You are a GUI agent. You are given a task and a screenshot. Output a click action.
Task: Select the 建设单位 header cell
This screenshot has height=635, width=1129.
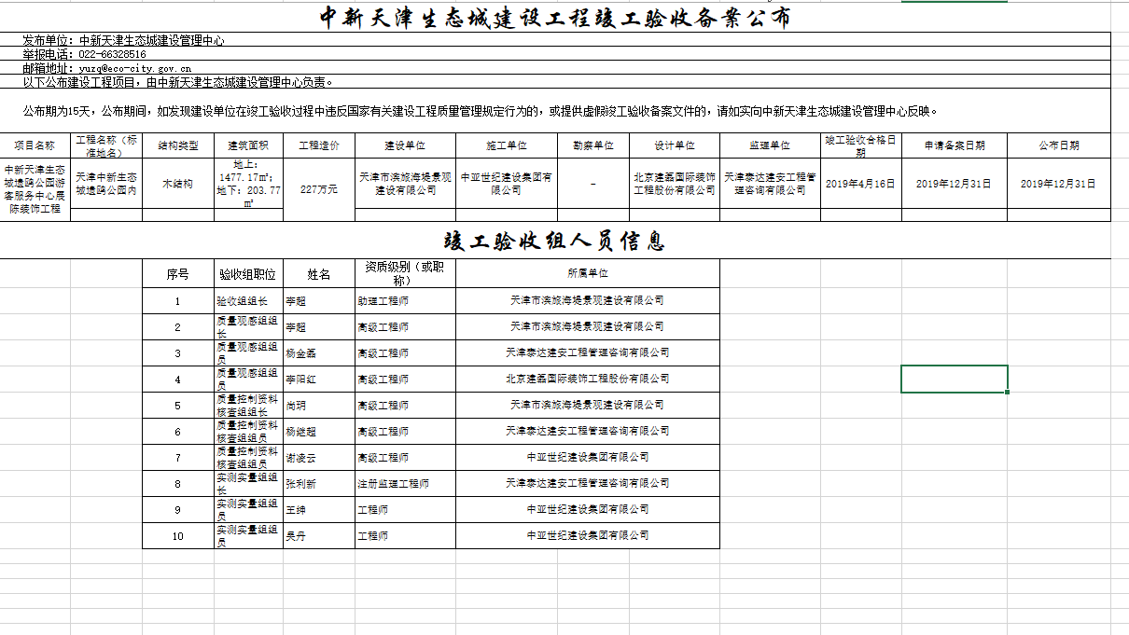pos(405,145)
